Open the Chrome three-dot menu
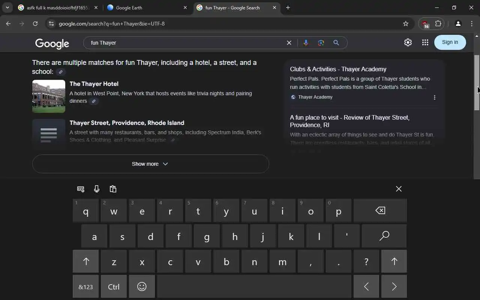480x300 pixels. click(471, 24)
